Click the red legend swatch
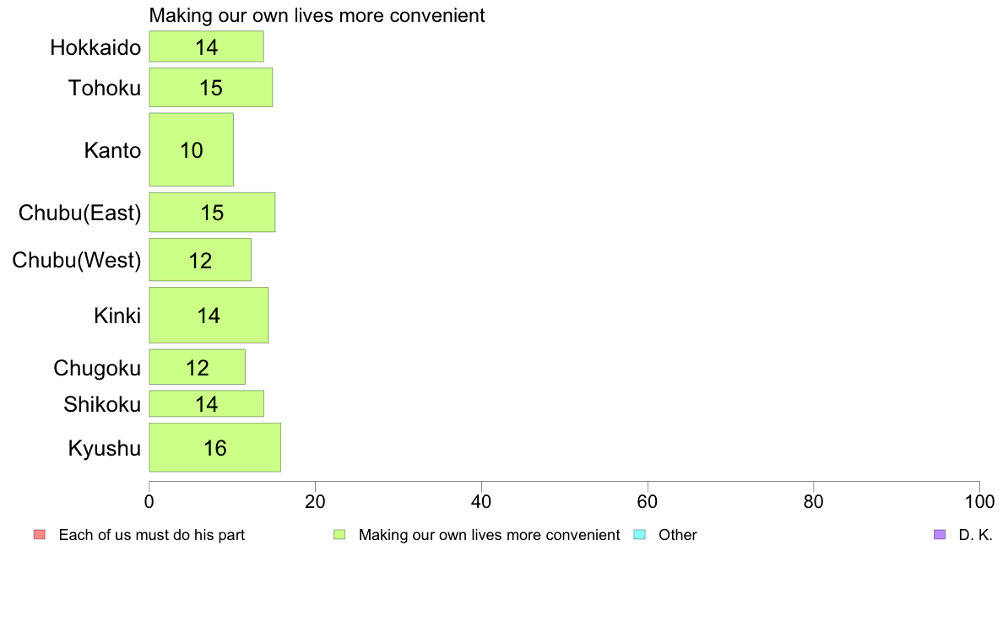The width and height of the screenshot is (1003, 621). [40, 535]
